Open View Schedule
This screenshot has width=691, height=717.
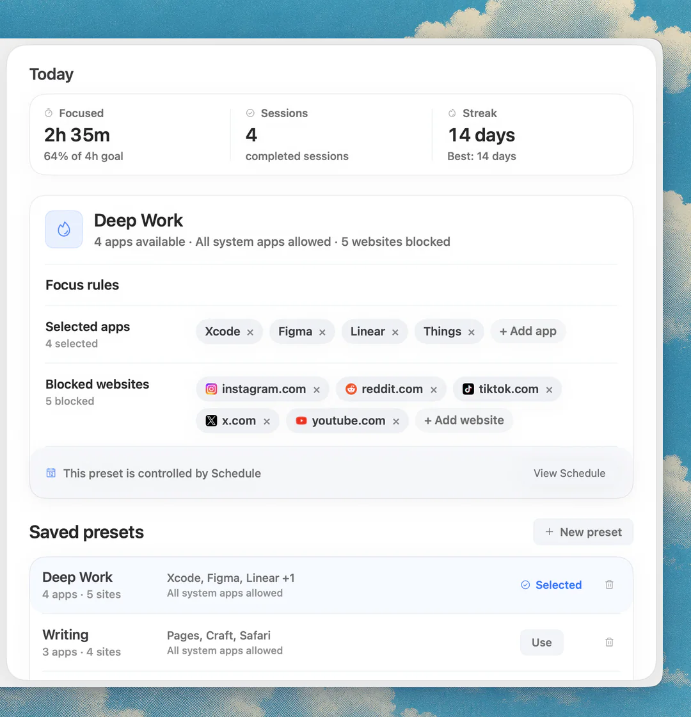[x=569, y=473]
